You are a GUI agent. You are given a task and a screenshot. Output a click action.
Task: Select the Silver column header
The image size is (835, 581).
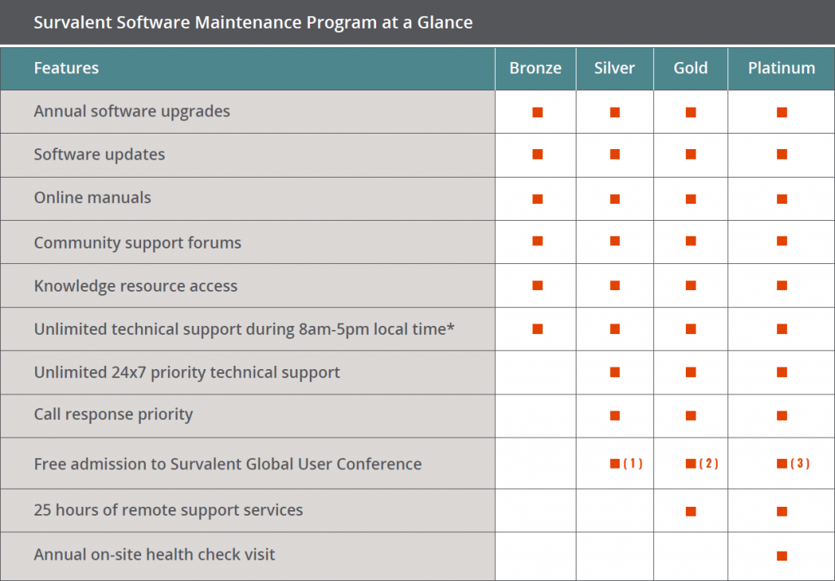[615, 68]
